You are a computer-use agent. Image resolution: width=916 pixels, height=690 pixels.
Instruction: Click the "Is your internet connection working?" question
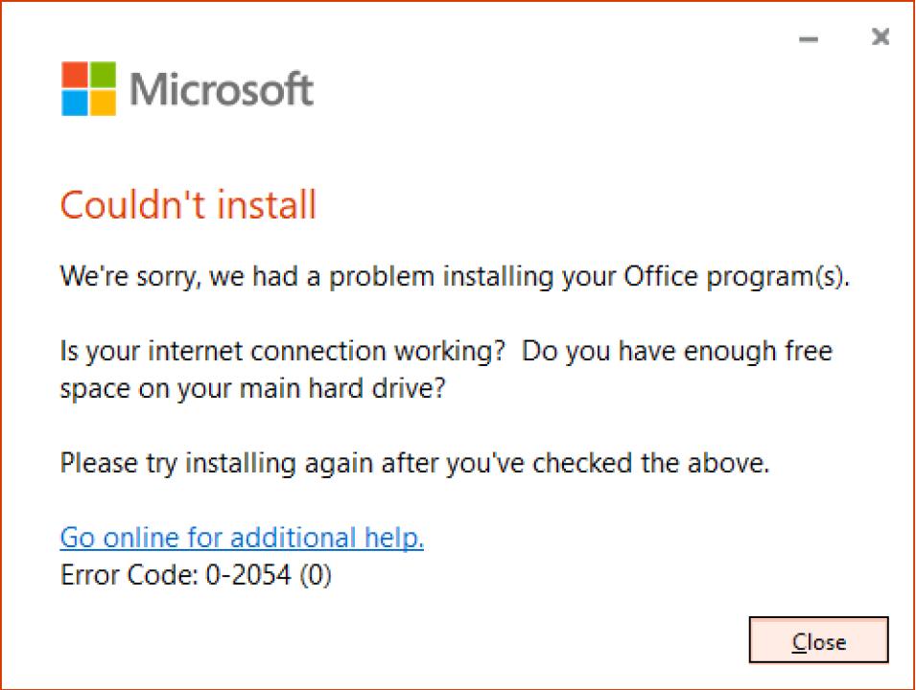[283, 351]
